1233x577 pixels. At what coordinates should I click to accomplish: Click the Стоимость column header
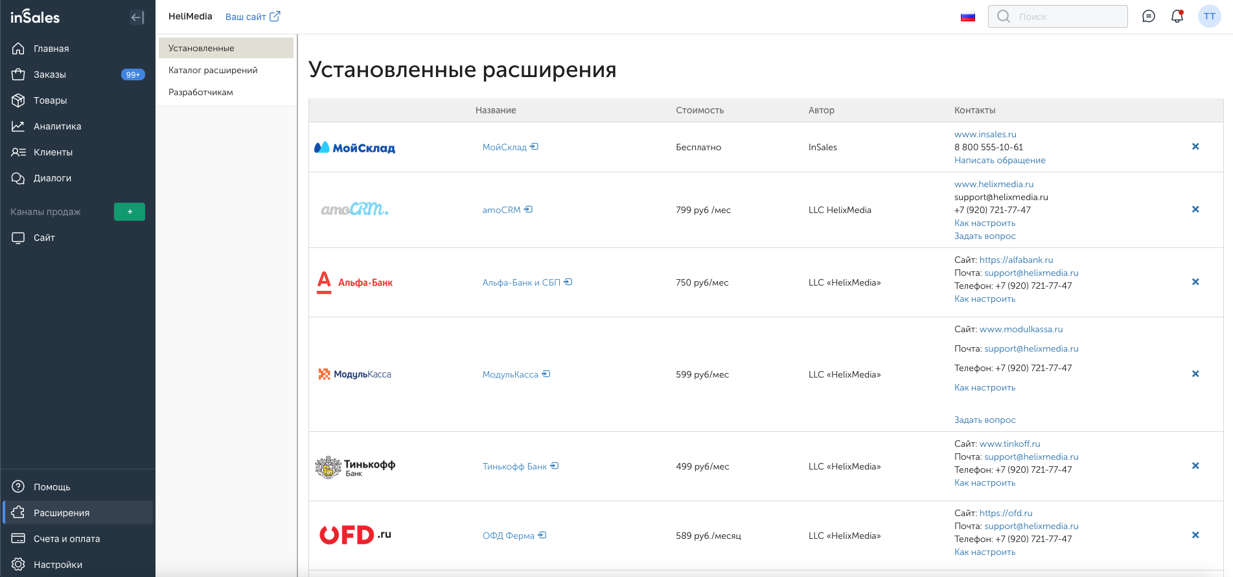click(x=700, y=110)
